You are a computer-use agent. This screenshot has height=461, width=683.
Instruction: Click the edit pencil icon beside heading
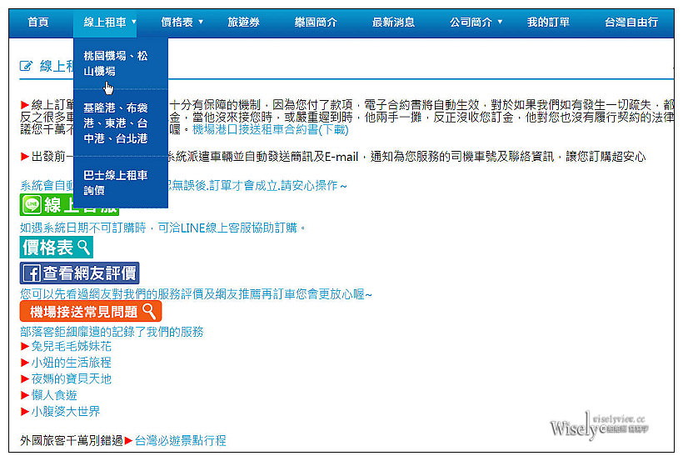(26, 66)
